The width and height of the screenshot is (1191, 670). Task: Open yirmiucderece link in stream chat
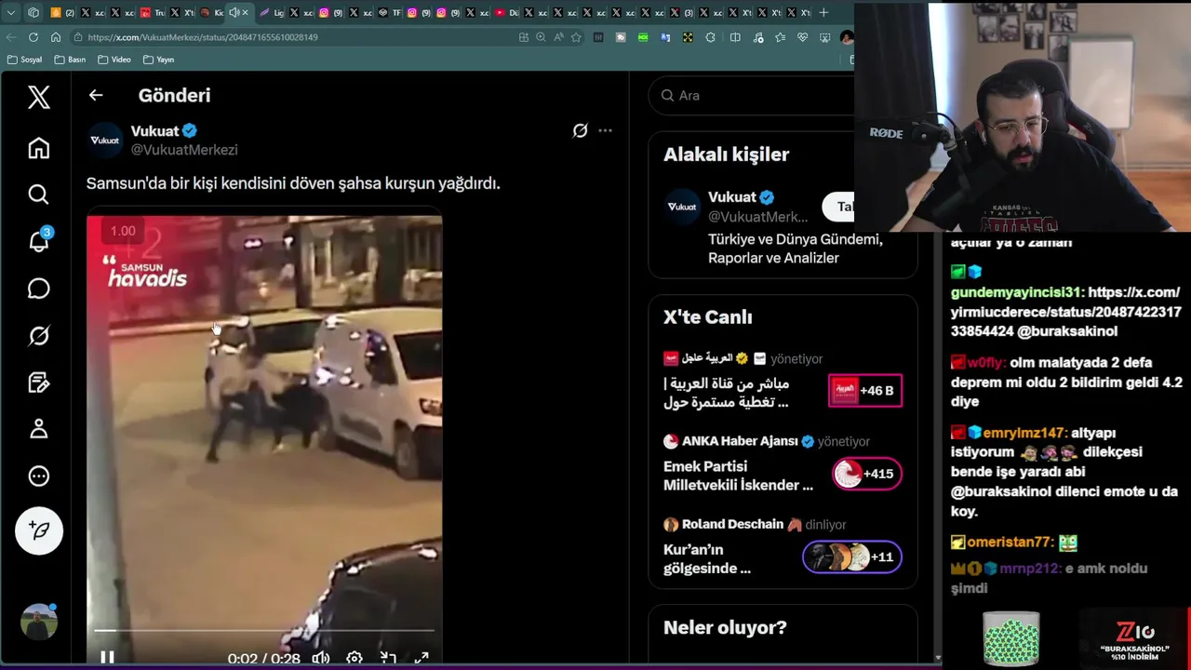pyautogui.click(x=1066, y=312)
